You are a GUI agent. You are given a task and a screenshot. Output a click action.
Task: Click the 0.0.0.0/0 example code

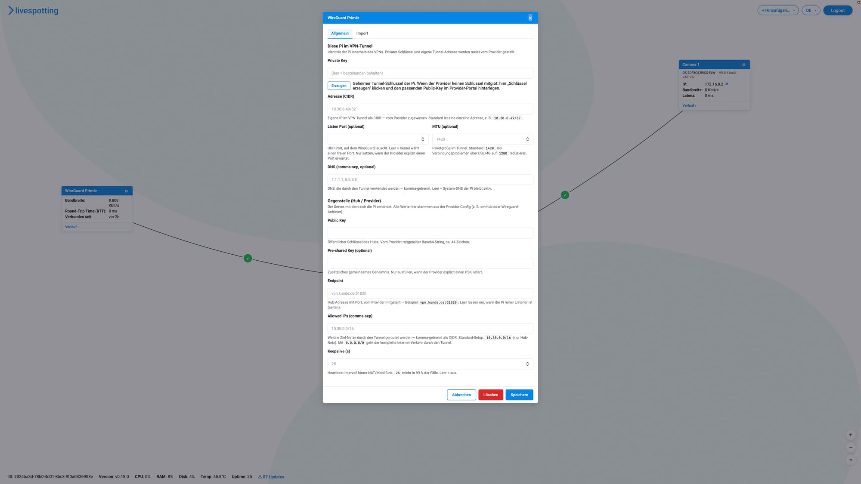355,343
